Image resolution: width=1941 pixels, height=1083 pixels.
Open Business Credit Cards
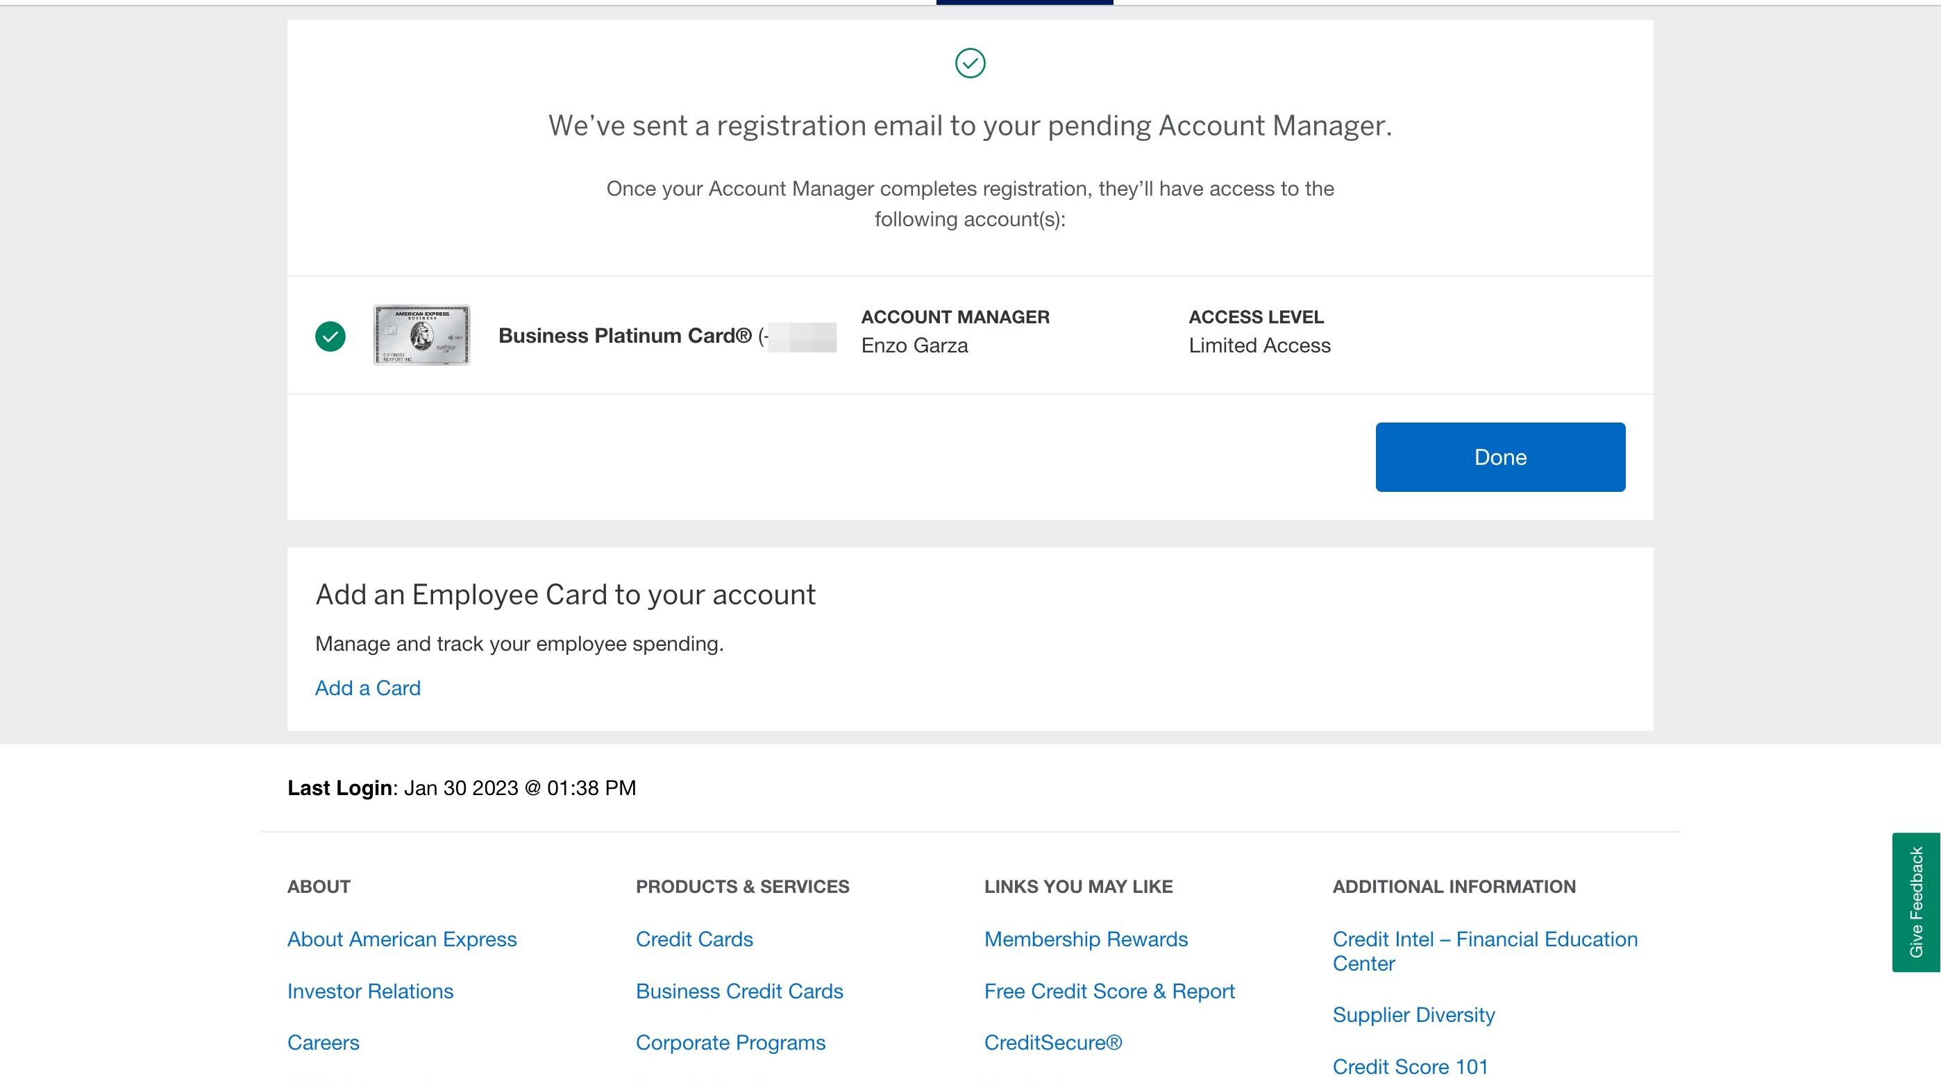pos(739,991)
